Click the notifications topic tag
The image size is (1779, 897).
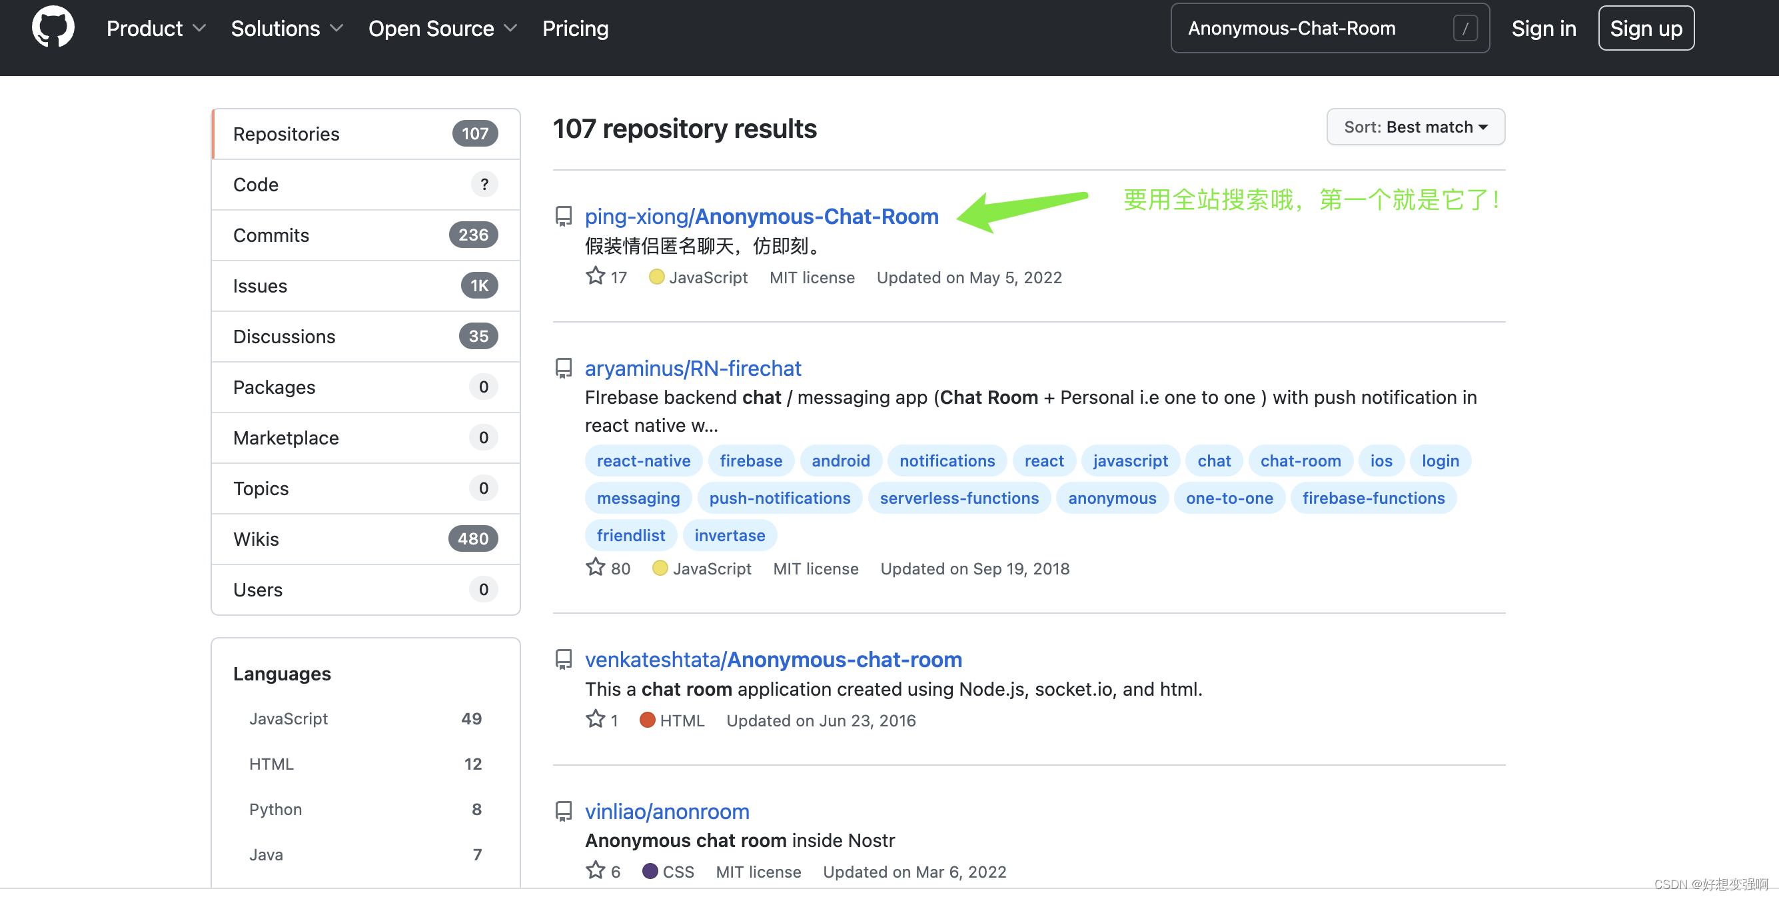click(947, 460)
